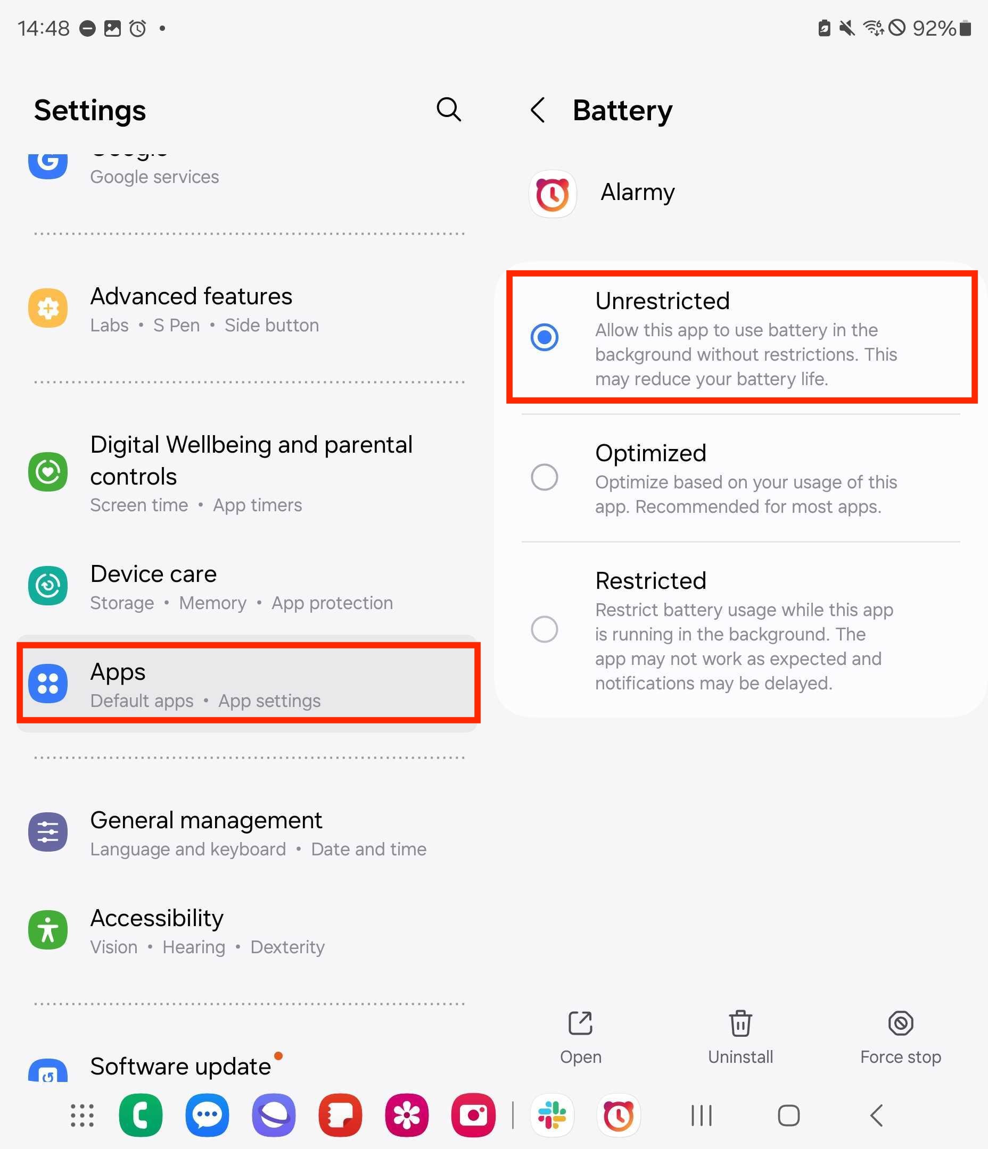The image size is (988, 1149).
Task: Open Device care settings
Action: [249, 586]
